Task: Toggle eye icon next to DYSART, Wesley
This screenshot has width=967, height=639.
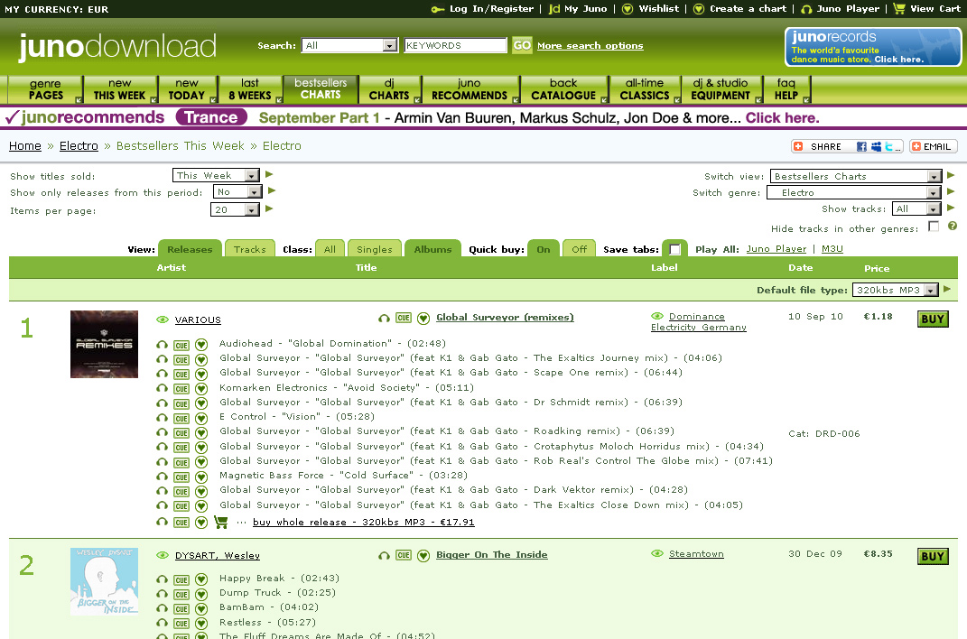Action: (163, 554)
